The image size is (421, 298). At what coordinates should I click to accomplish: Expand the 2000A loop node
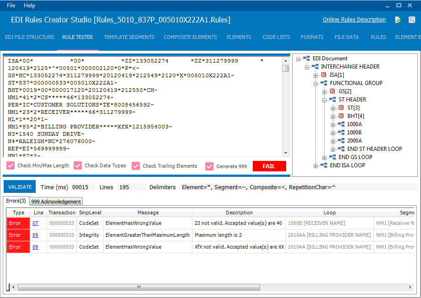[x=333, y=142]
